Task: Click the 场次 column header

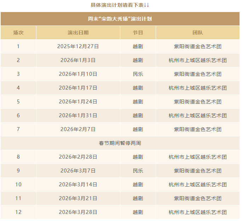Action: click(x=18, y=33)
